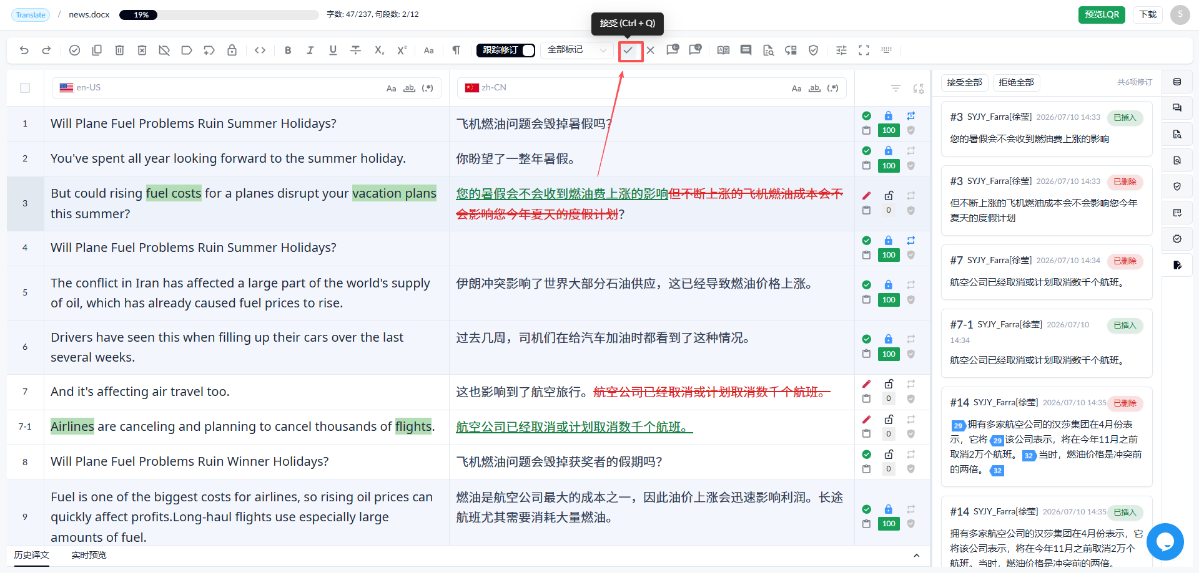Apply bold formatting
This screenshot has width=1199, height=573.
(288, 51)
